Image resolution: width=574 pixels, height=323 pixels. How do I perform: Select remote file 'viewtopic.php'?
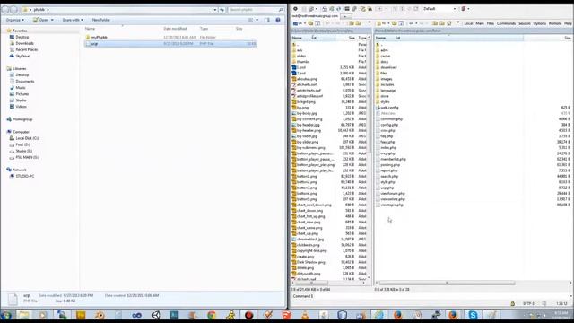[391, 205]
